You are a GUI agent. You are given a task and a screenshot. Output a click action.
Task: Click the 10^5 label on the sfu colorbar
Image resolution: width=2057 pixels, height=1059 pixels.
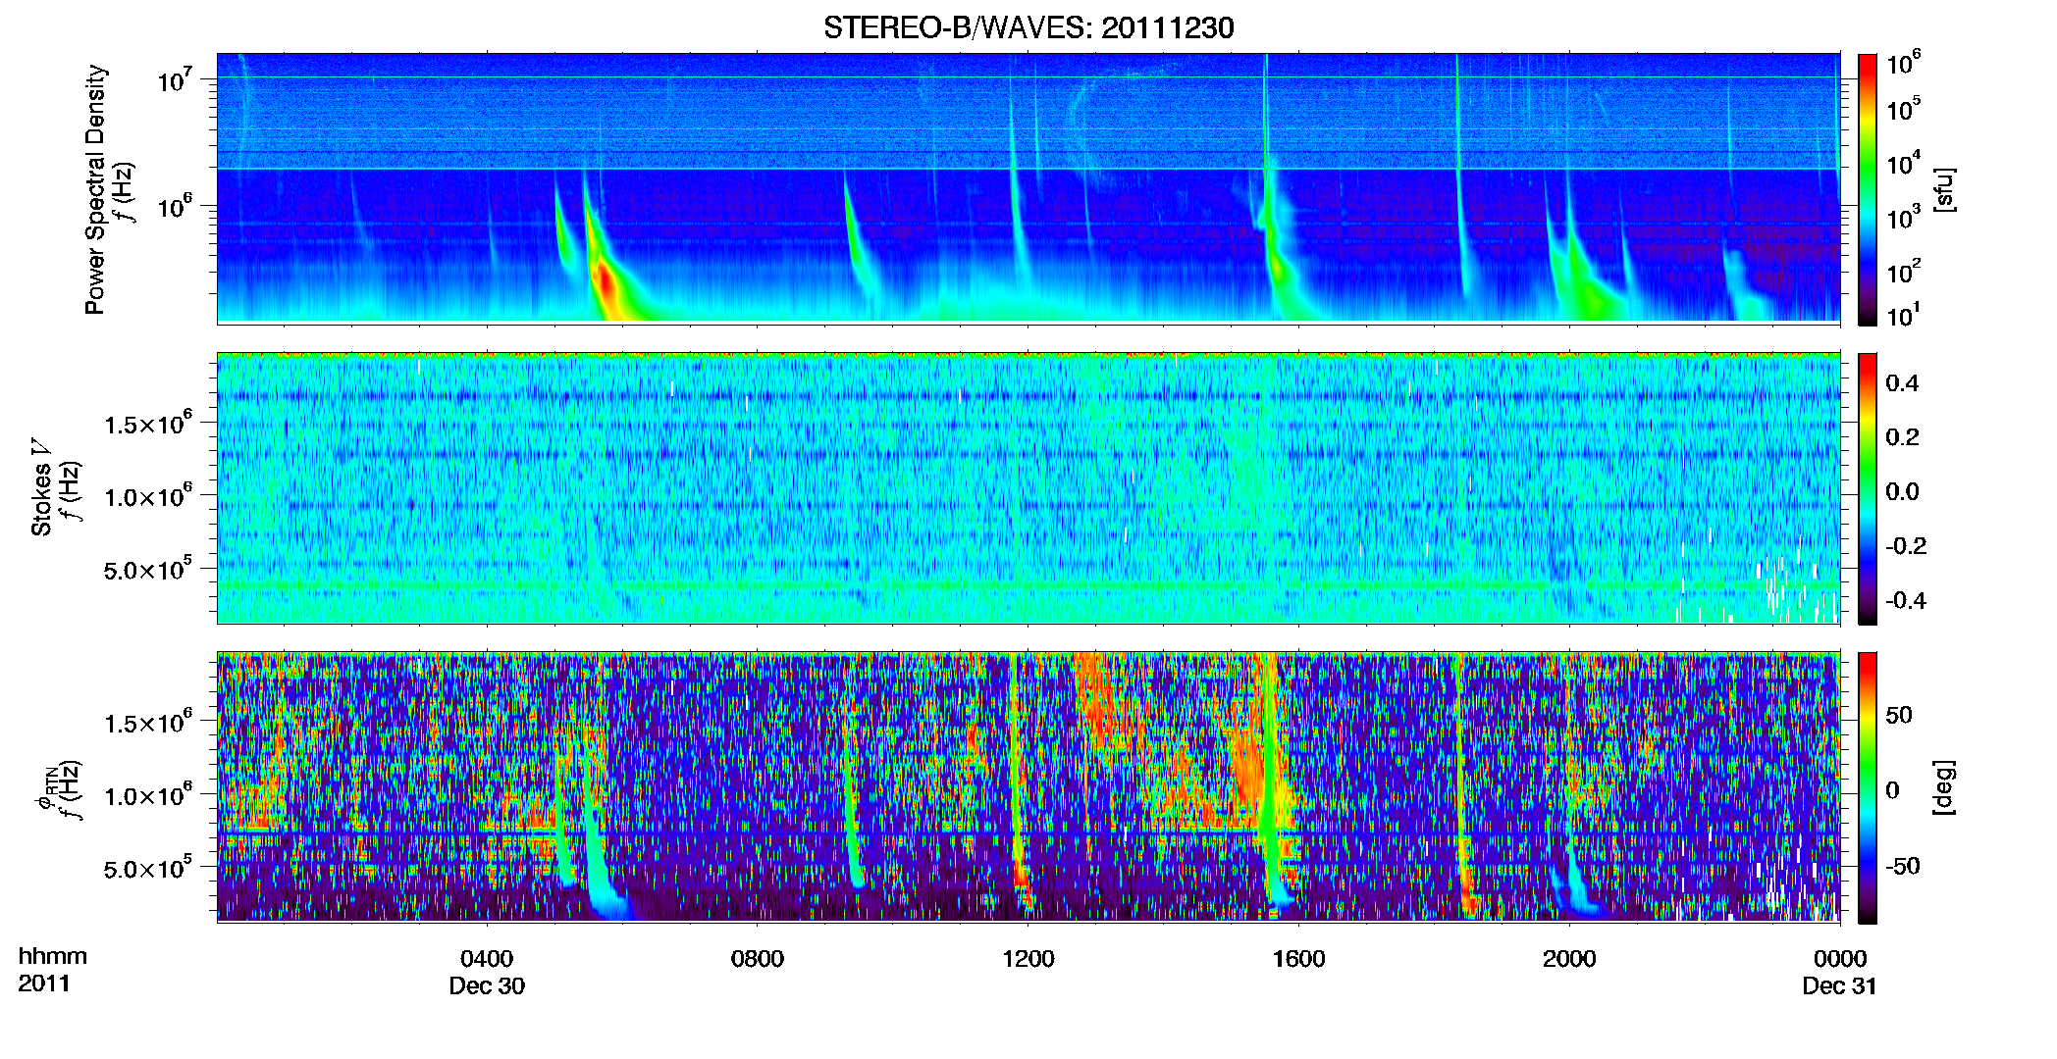pos(1903,108)
